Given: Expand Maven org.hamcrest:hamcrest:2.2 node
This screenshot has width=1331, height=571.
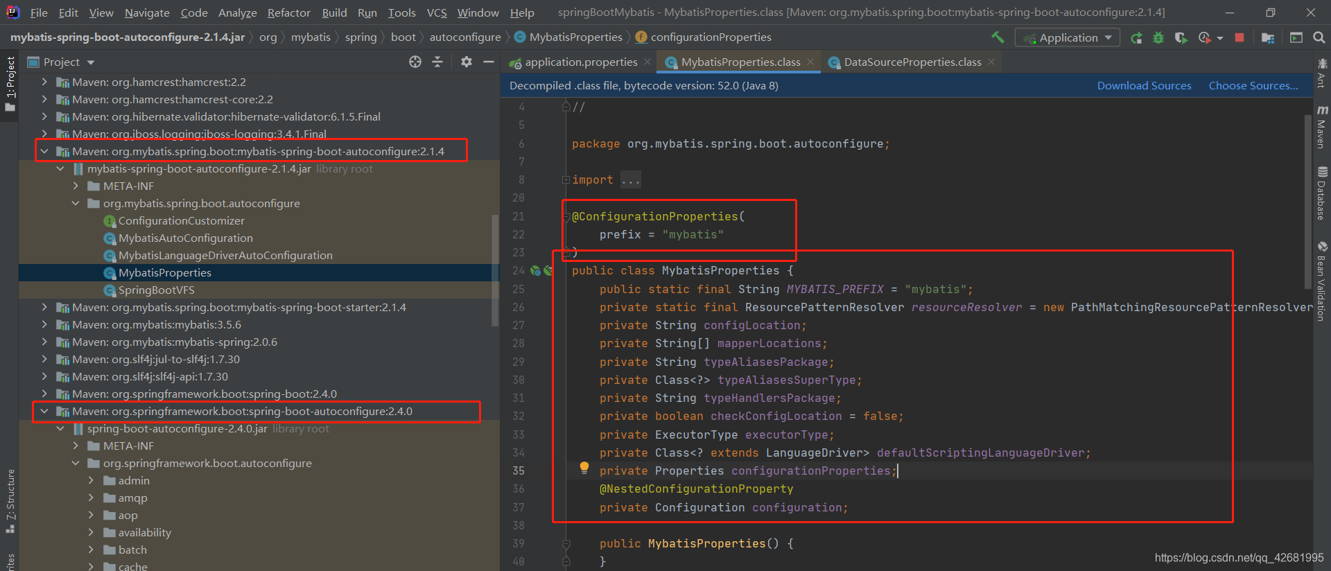Looking at the screenshot, I should coord(44,82).
